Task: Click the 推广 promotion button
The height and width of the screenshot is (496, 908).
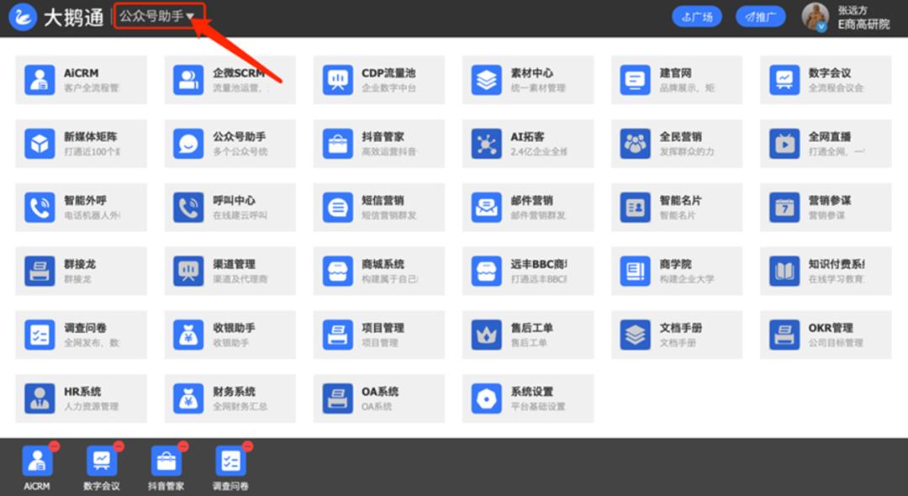Action: (x=759, y=15)
